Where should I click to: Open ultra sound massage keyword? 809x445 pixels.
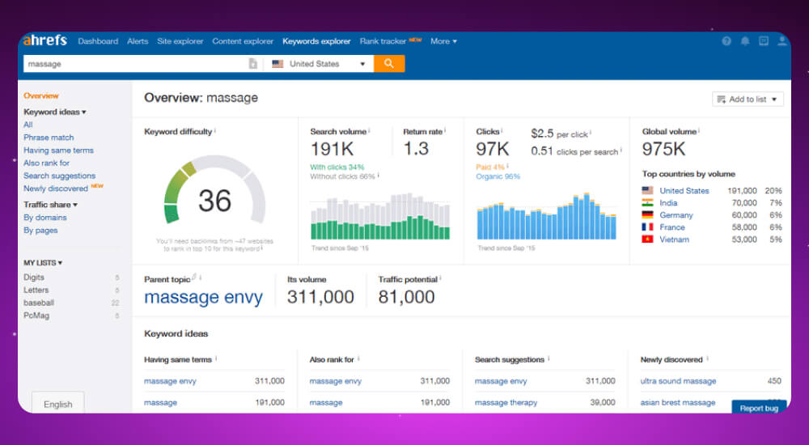678,381
